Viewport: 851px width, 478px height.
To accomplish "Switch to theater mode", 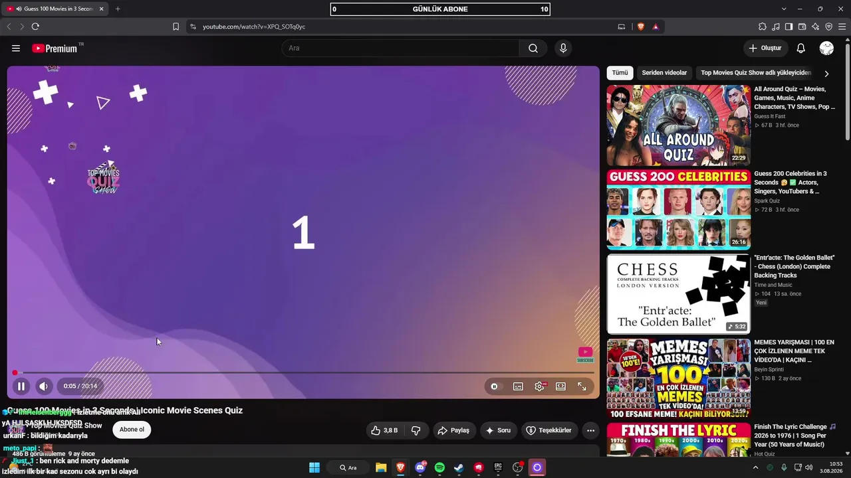I will tap(560, 386).
